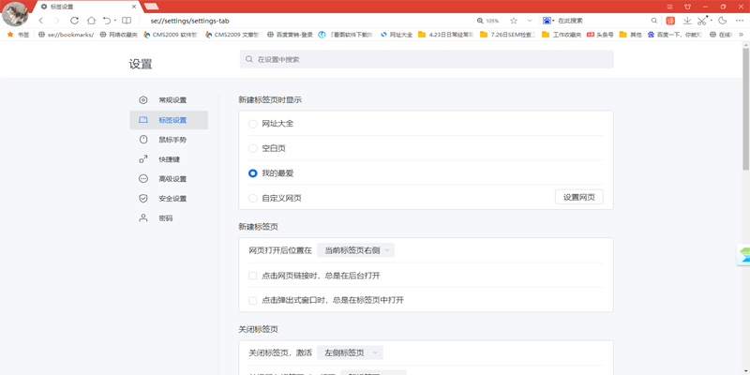Image resolution: width=750 pixels, height=375 pixels.
Task: Select the 自定义网页 radio option
Action: 252,198
